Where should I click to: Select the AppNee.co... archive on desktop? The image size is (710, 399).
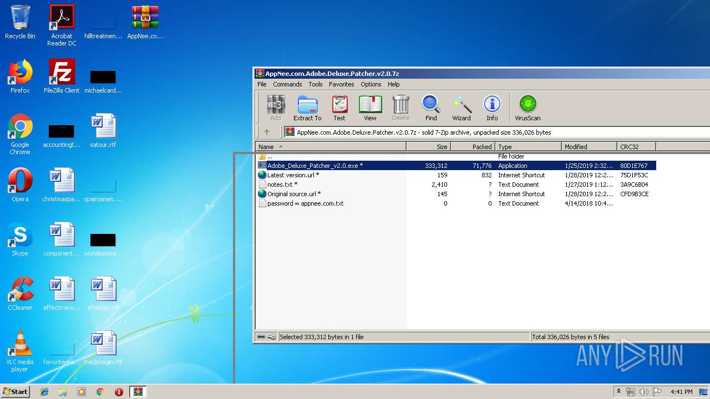coord(145,22)
